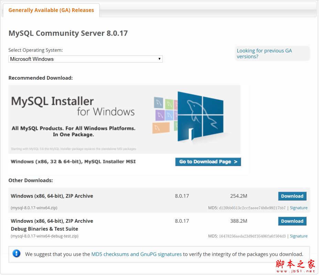The width and height of the screenshot is (319, 275).
Task: Click the orange tile in the installer banner
Action: point(161,128)
